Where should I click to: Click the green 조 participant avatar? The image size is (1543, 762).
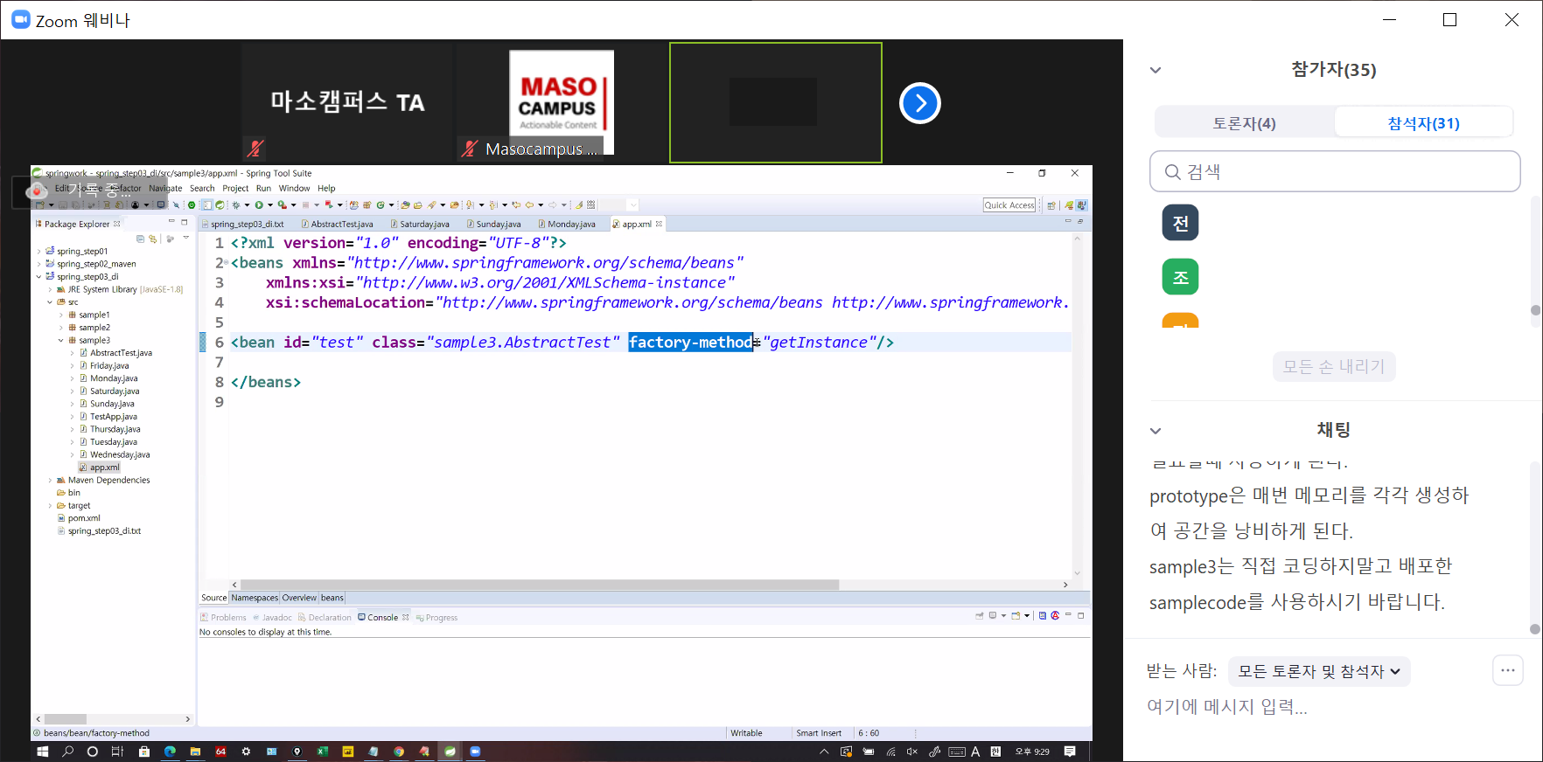click(1180, 277)
